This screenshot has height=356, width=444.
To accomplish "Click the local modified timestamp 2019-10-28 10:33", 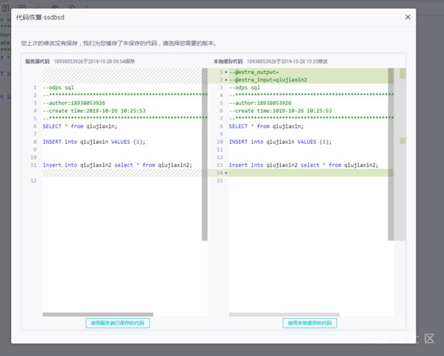I will tap(300, 62).
